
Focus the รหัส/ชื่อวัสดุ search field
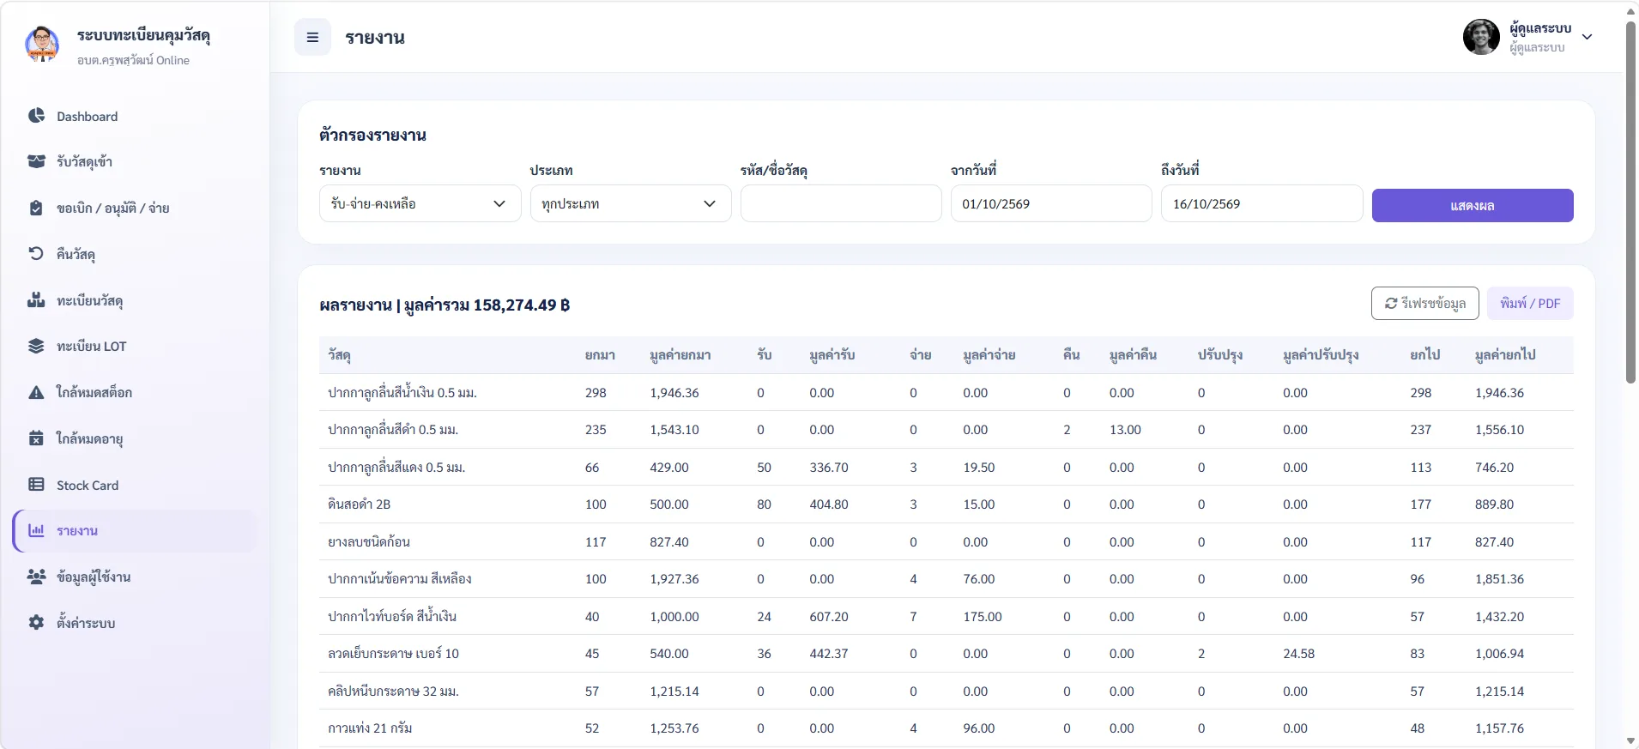[841, 203]
